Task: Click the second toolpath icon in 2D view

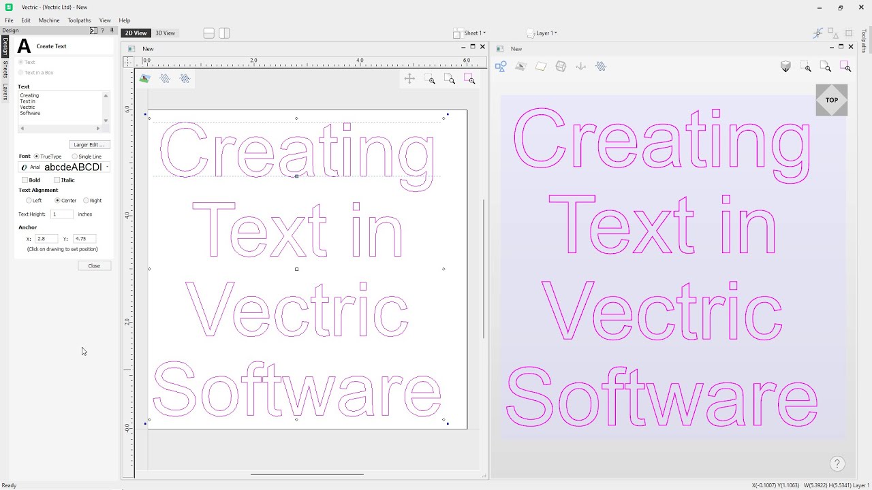Action: tap(185, 79)
